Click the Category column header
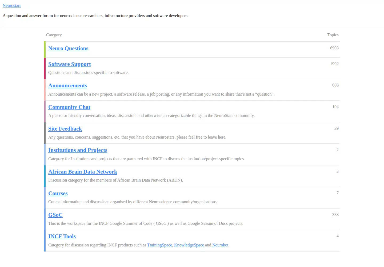 (54, 35)
